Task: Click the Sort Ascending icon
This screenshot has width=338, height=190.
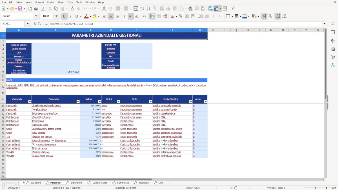Action: pyautogui.click(x=142, y=9)
